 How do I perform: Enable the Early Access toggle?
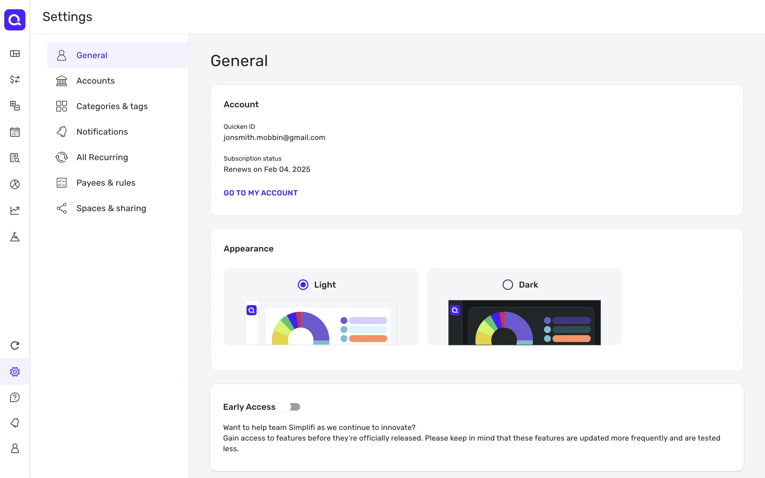coord(291,407)
